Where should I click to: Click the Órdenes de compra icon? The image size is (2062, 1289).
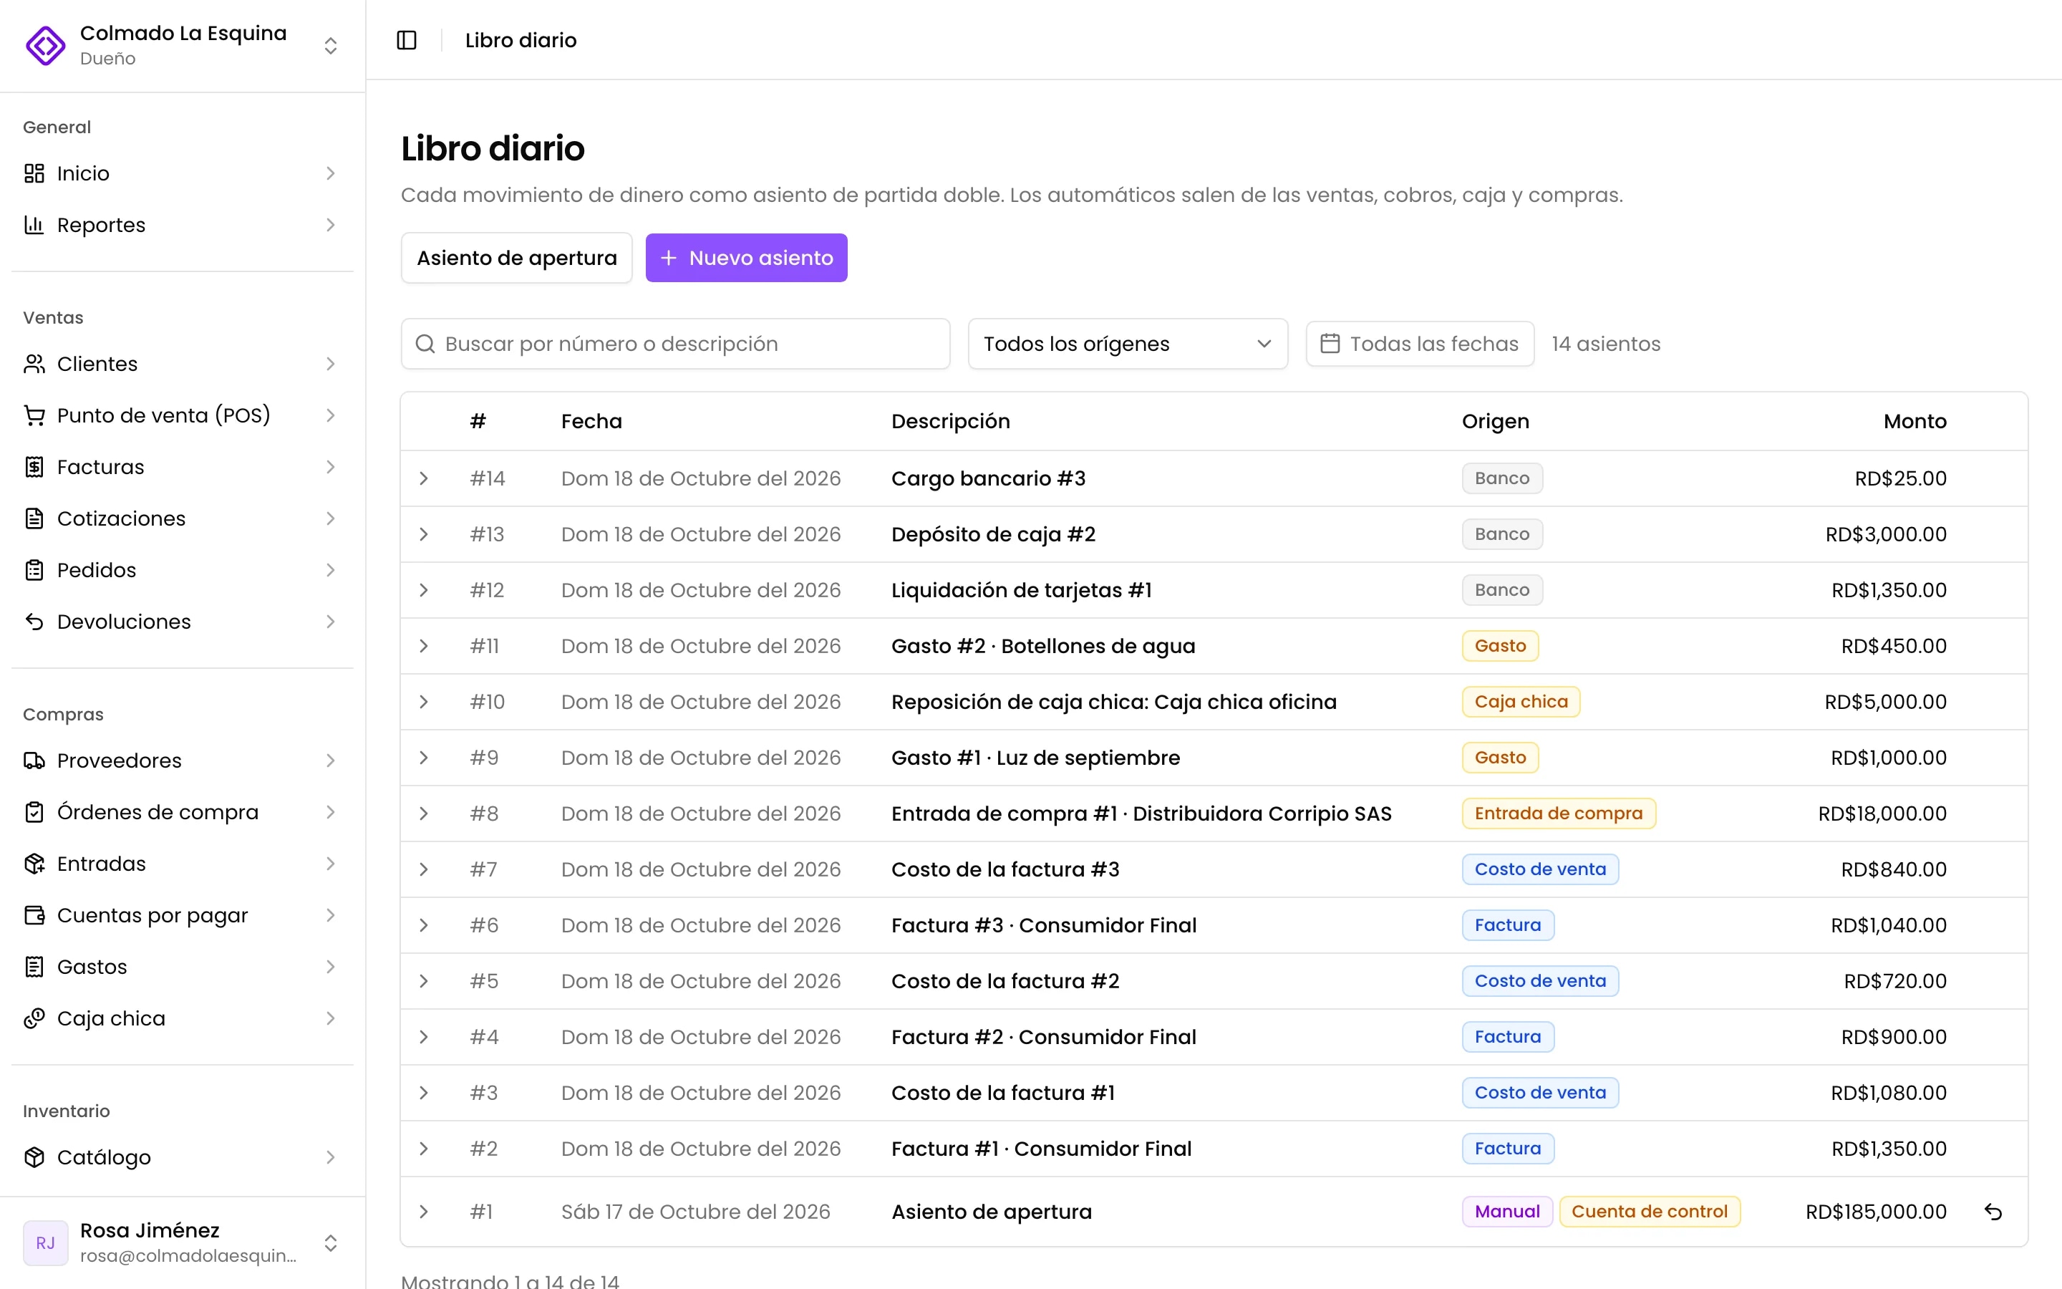coord(34,813)
